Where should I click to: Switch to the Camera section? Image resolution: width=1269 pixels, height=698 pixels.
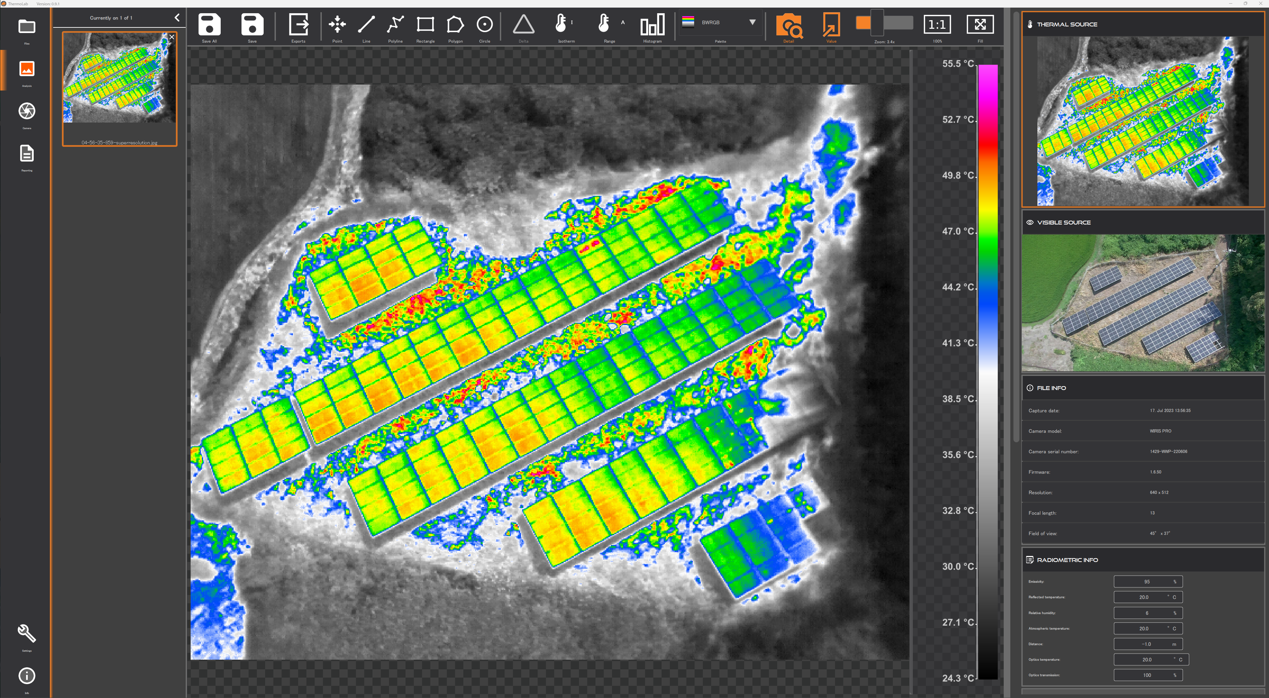click(x=27, y=111)
